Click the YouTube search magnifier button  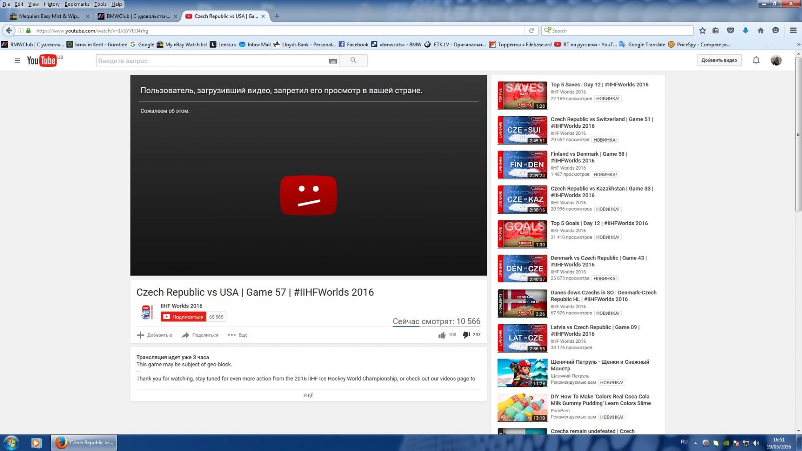point(353,61)
